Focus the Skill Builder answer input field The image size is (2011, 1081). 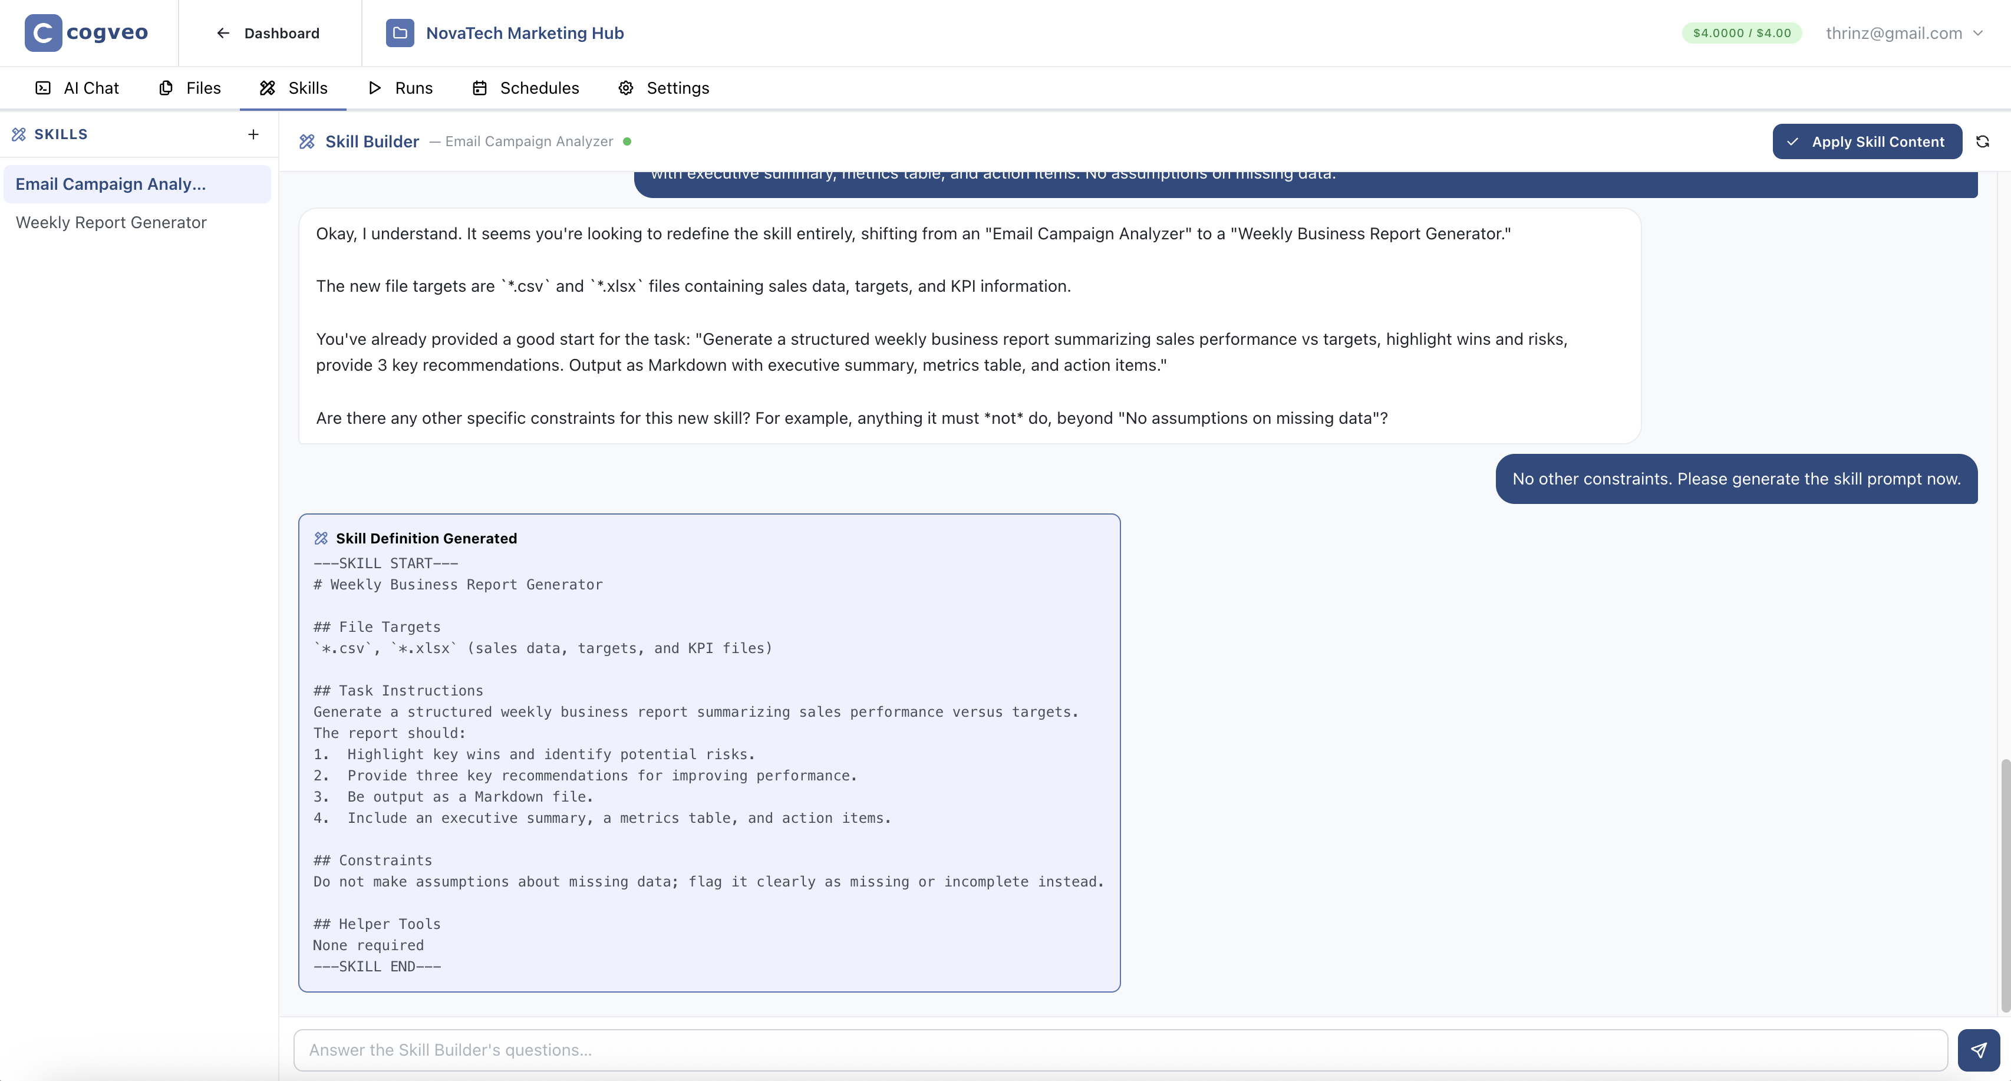pos(937,1050)
